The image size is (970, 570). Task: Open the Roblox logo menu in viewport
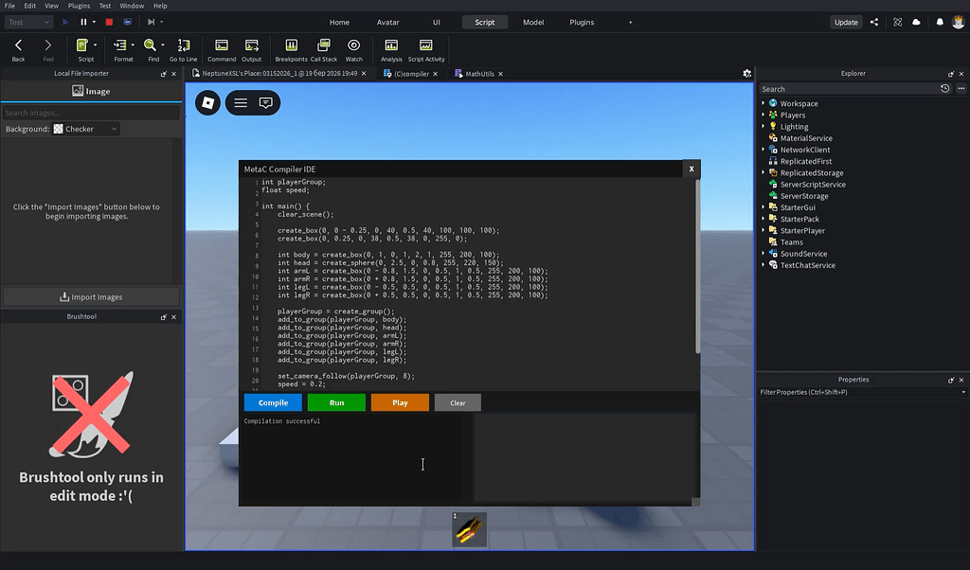pos(207,102)
